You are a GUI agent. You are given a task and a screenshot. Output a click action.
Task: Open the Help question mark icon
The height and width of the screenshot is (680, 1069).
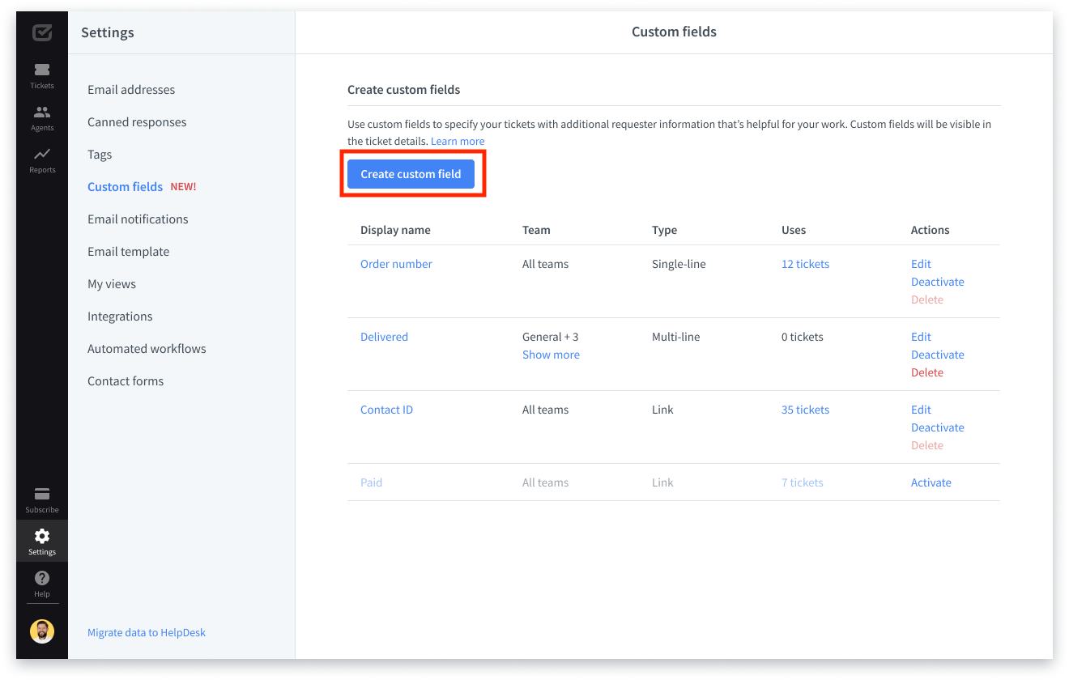[42, 578]
